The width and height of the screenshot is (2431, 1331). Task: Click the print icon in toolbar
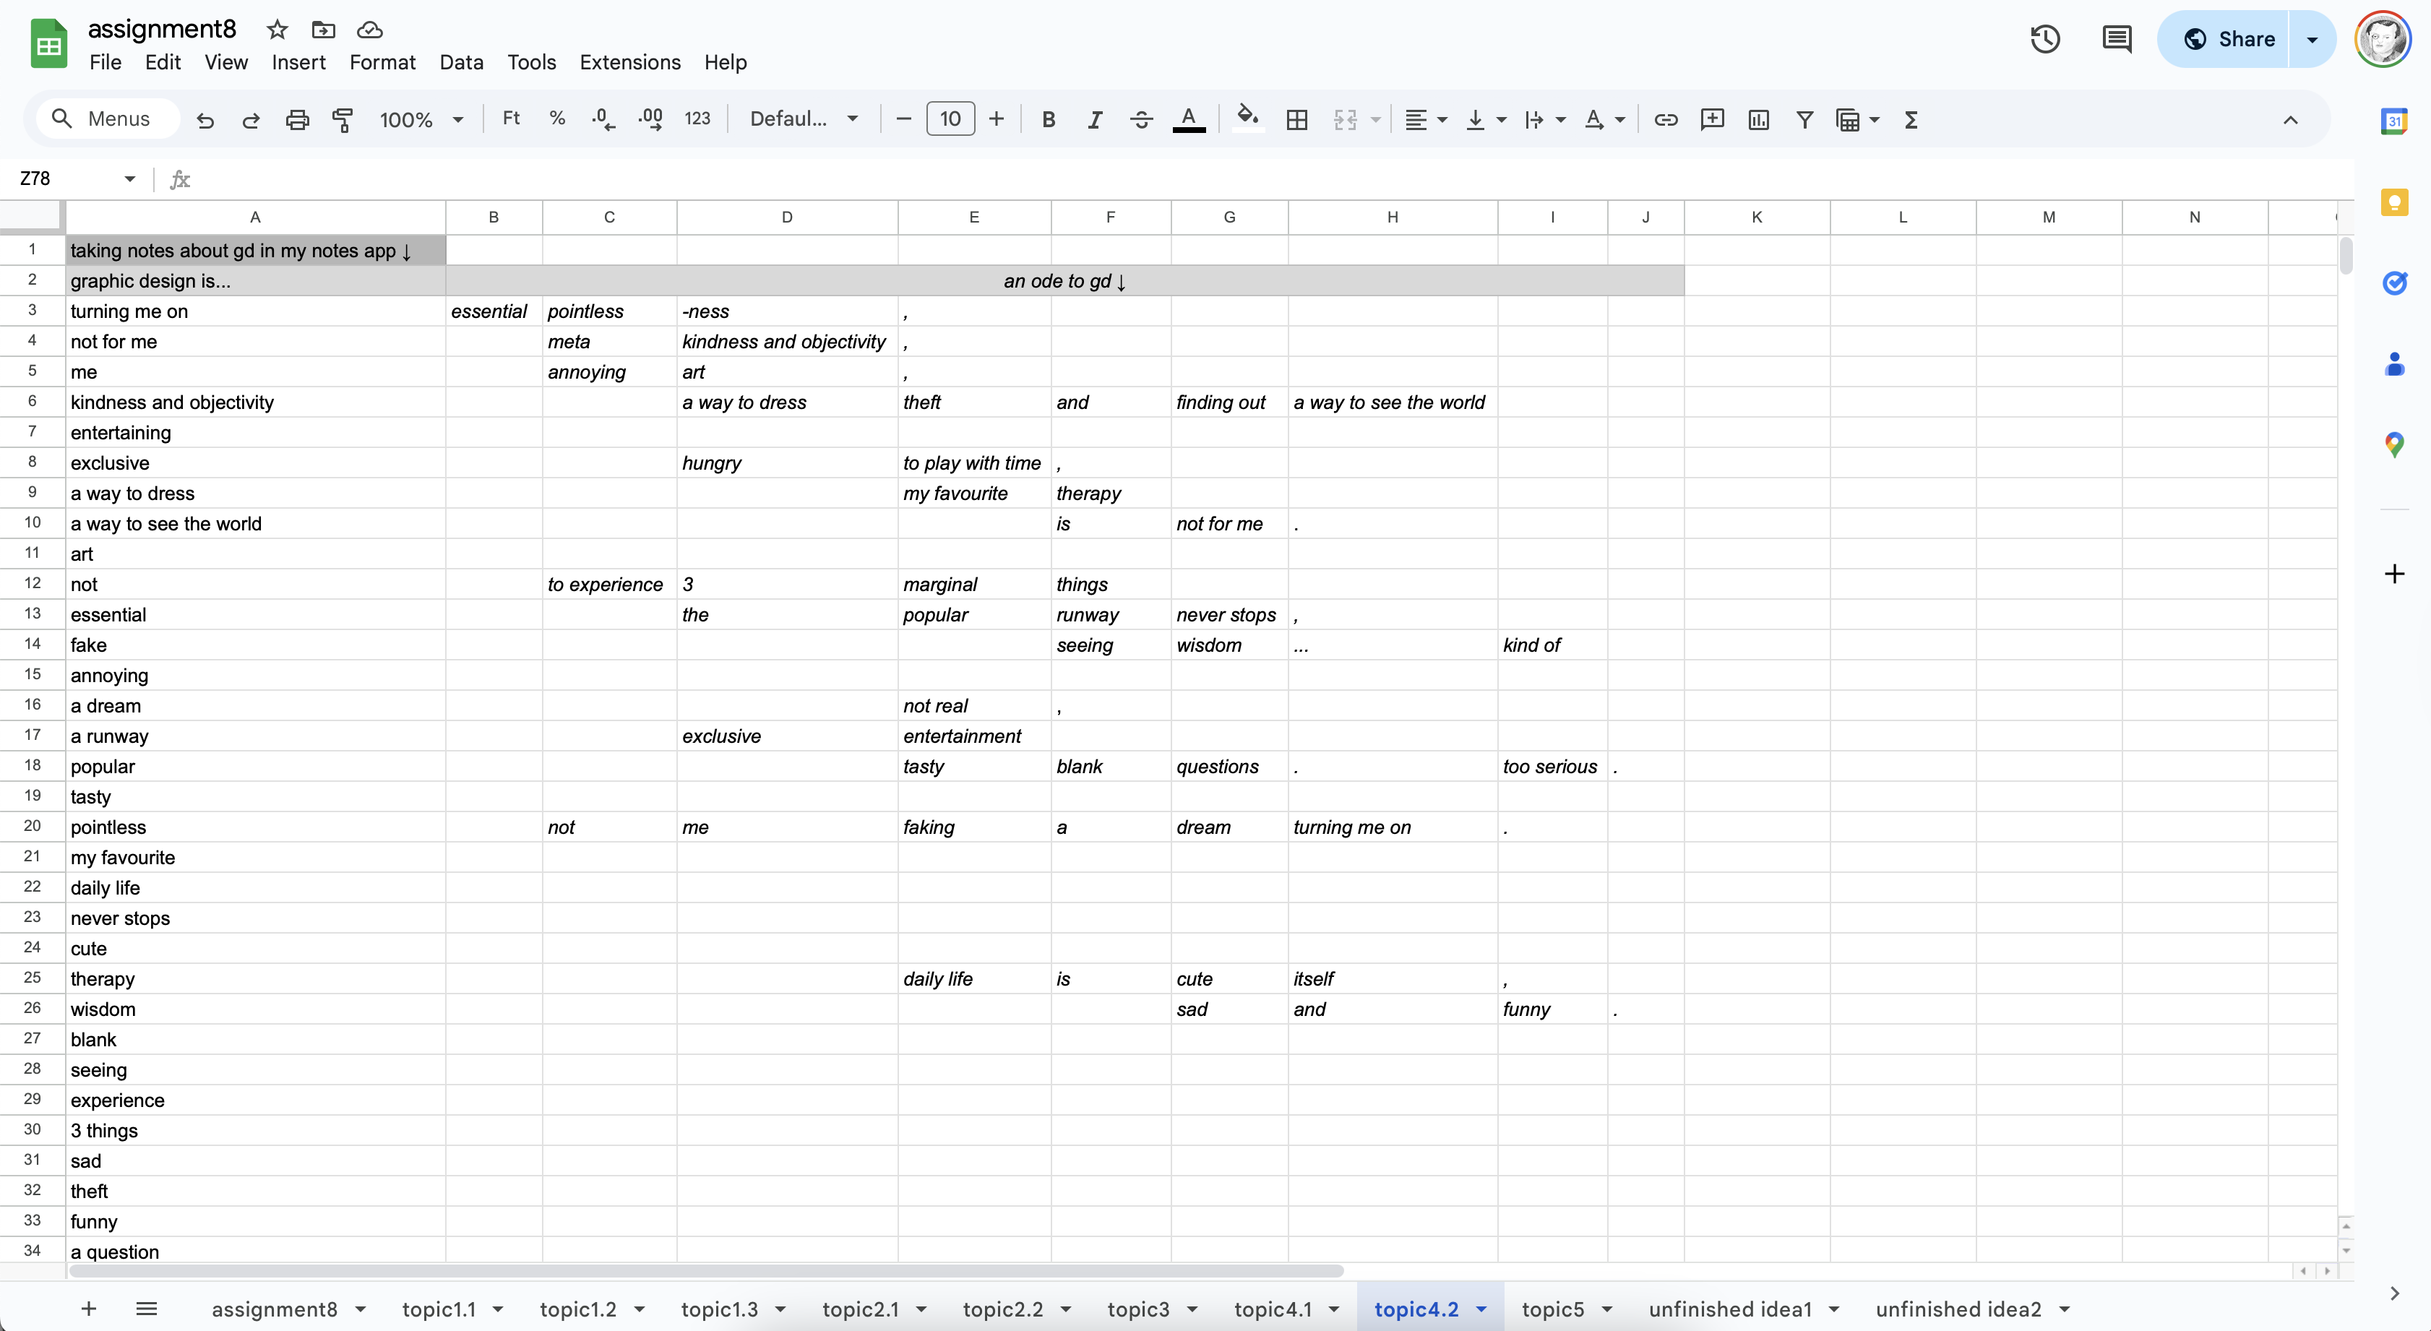click(297, 120)
